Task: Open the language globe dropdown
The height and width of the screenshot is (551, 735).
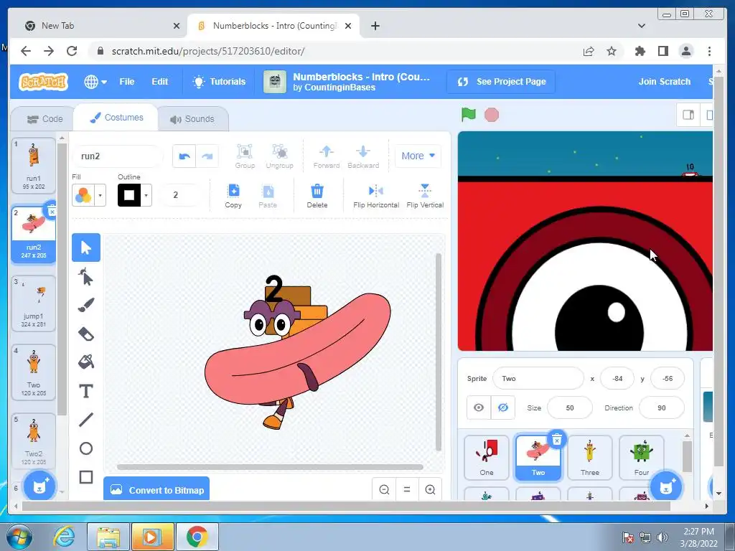Action: pyautogui.click(x=95, y=82)
